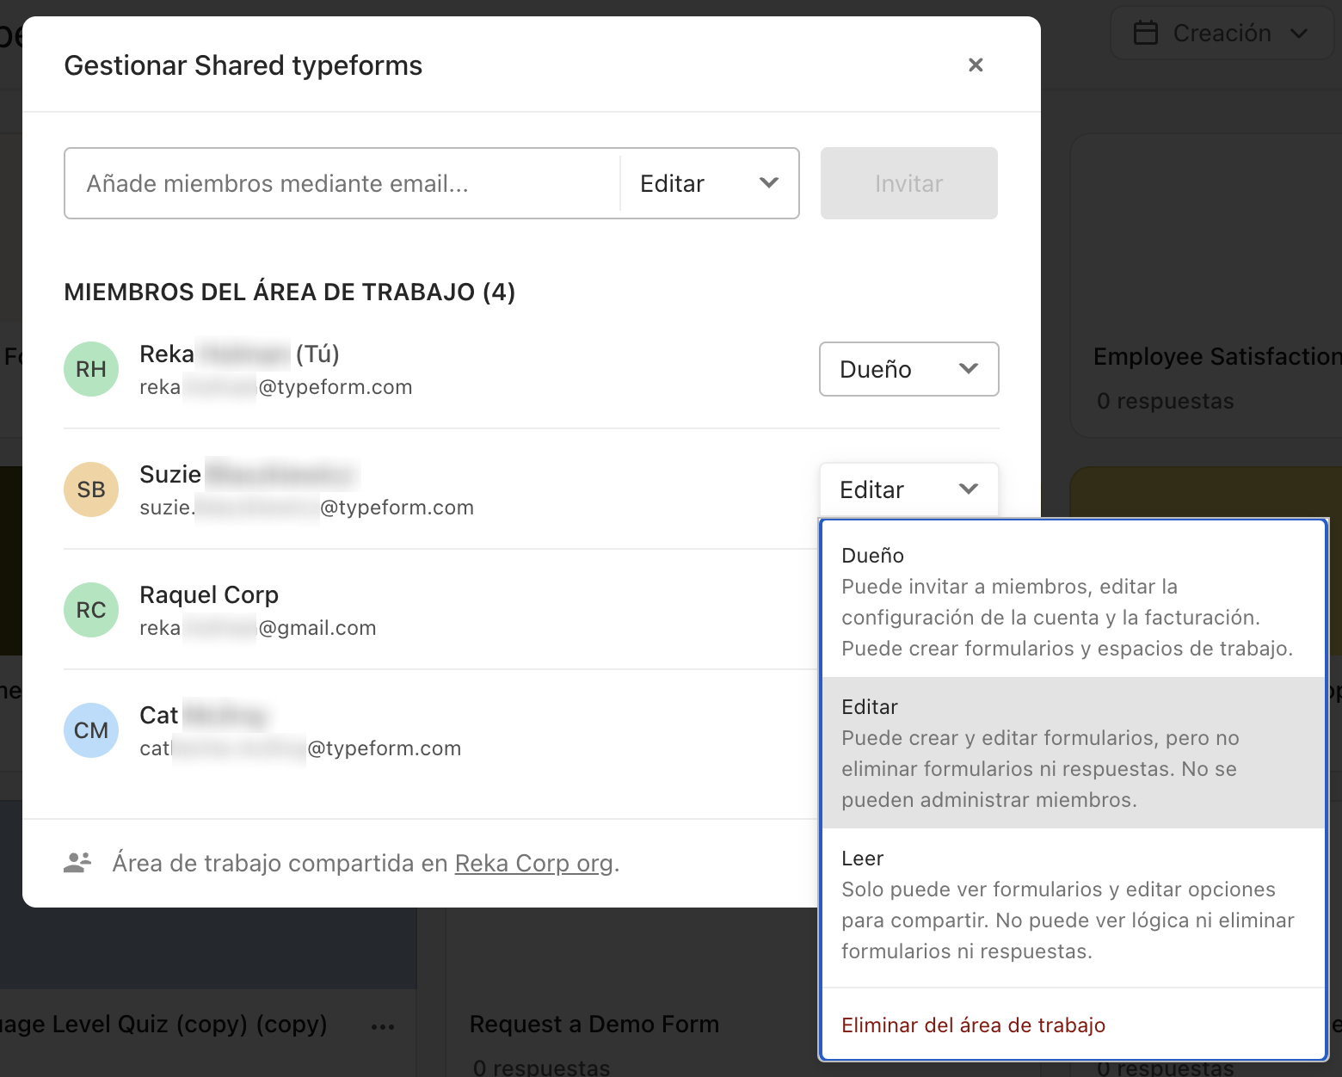Open Reka's Dueño role dropdown
The height and width of the screenshot is (1077, 1342).
click(909, 369)
